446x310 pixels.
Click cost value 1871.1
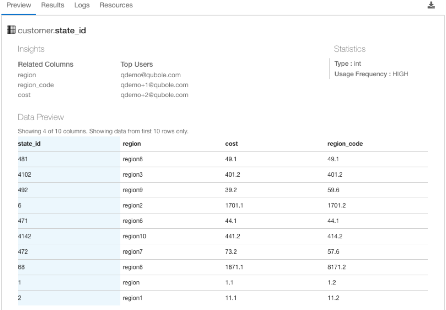click(234, 267)
